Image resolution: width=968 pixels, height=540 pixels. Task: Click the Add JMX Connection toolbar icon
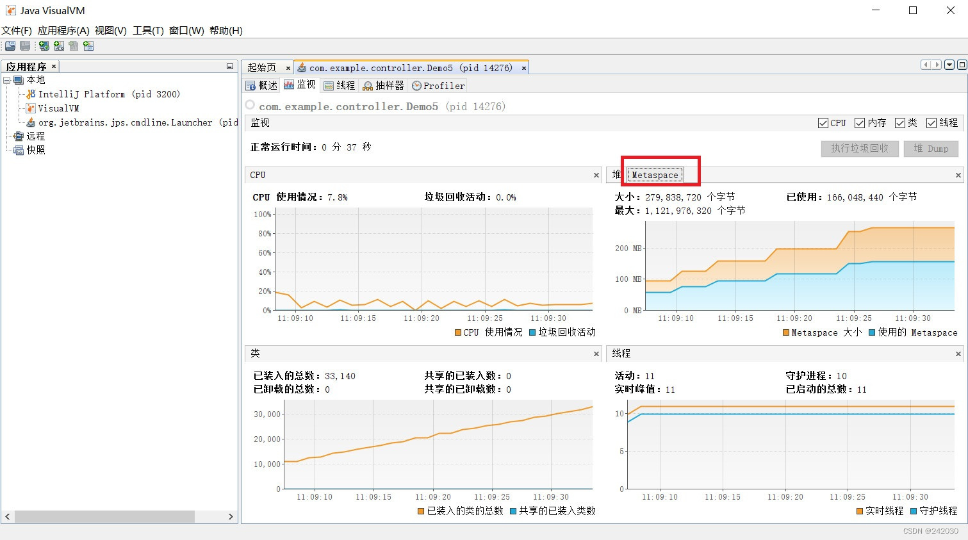tap(59, 46)
